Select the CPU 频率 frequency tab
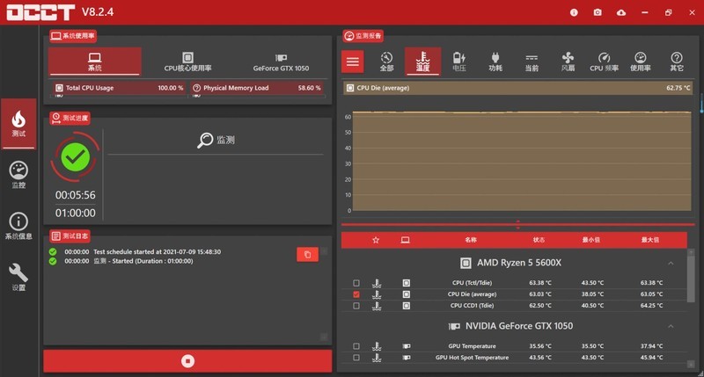704x377 pixels. point(604,62)
